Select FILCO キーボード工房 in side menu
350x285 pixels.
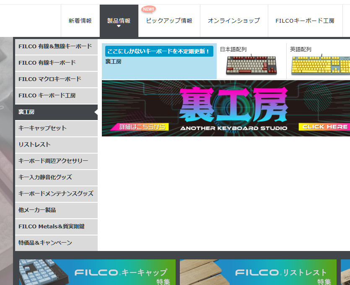pos(56,95)
